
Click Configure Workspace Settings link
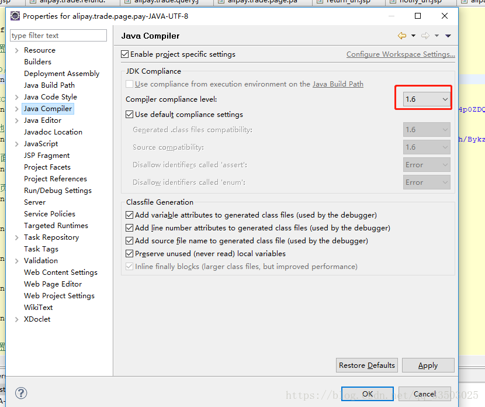tap(400, 54)
